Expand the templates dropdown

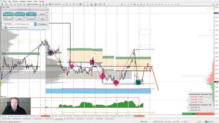102,4
